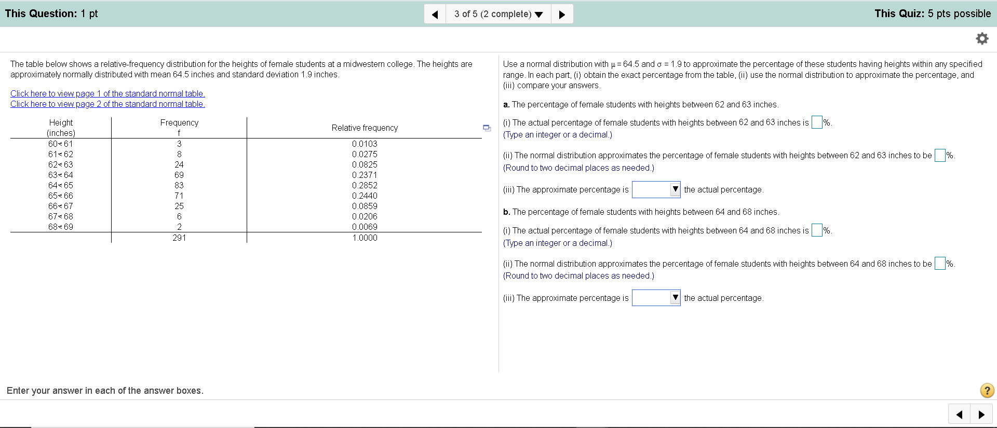Click part a (i) actual percentage input box
Image resolution: width=997 pixels, height=428 pixels.
[817, 122]
